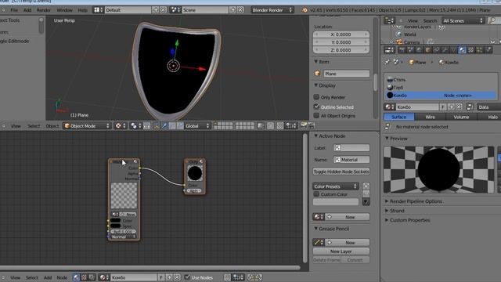
Task: Open the Blender Render engine dropdown
Action: coord(272,10)
